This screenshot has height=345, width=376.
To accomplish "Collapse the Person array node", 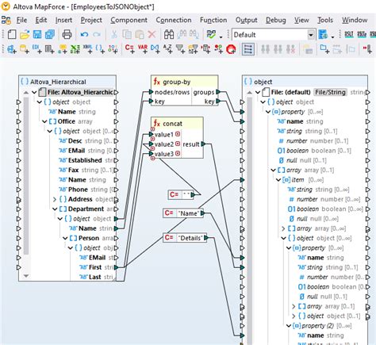I will [x=65, y=239].
